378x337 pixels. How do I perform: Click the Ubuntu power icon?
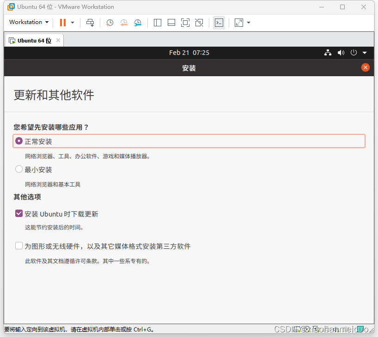(x=354, y=53)
